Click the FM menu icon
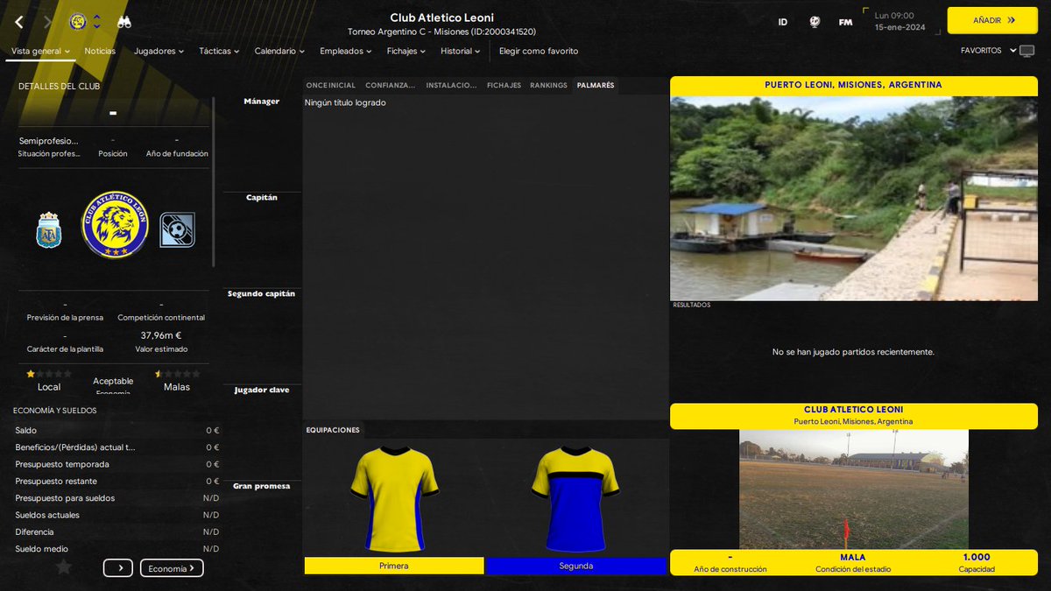Image resolution: width=1051 pixels, height=591 pixels. 845,22
